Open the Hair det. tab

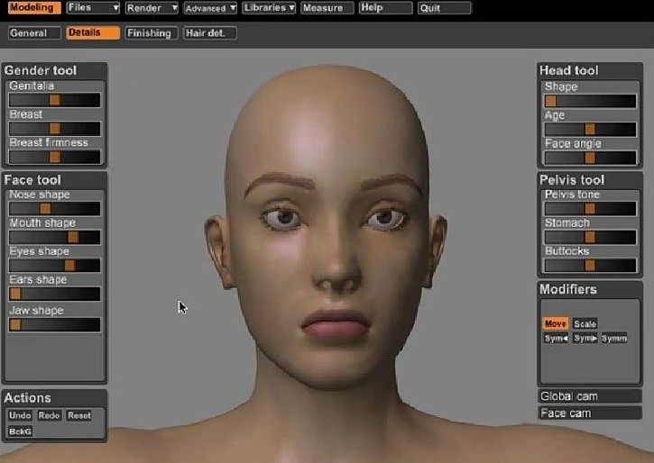click(x=209, y=33)
